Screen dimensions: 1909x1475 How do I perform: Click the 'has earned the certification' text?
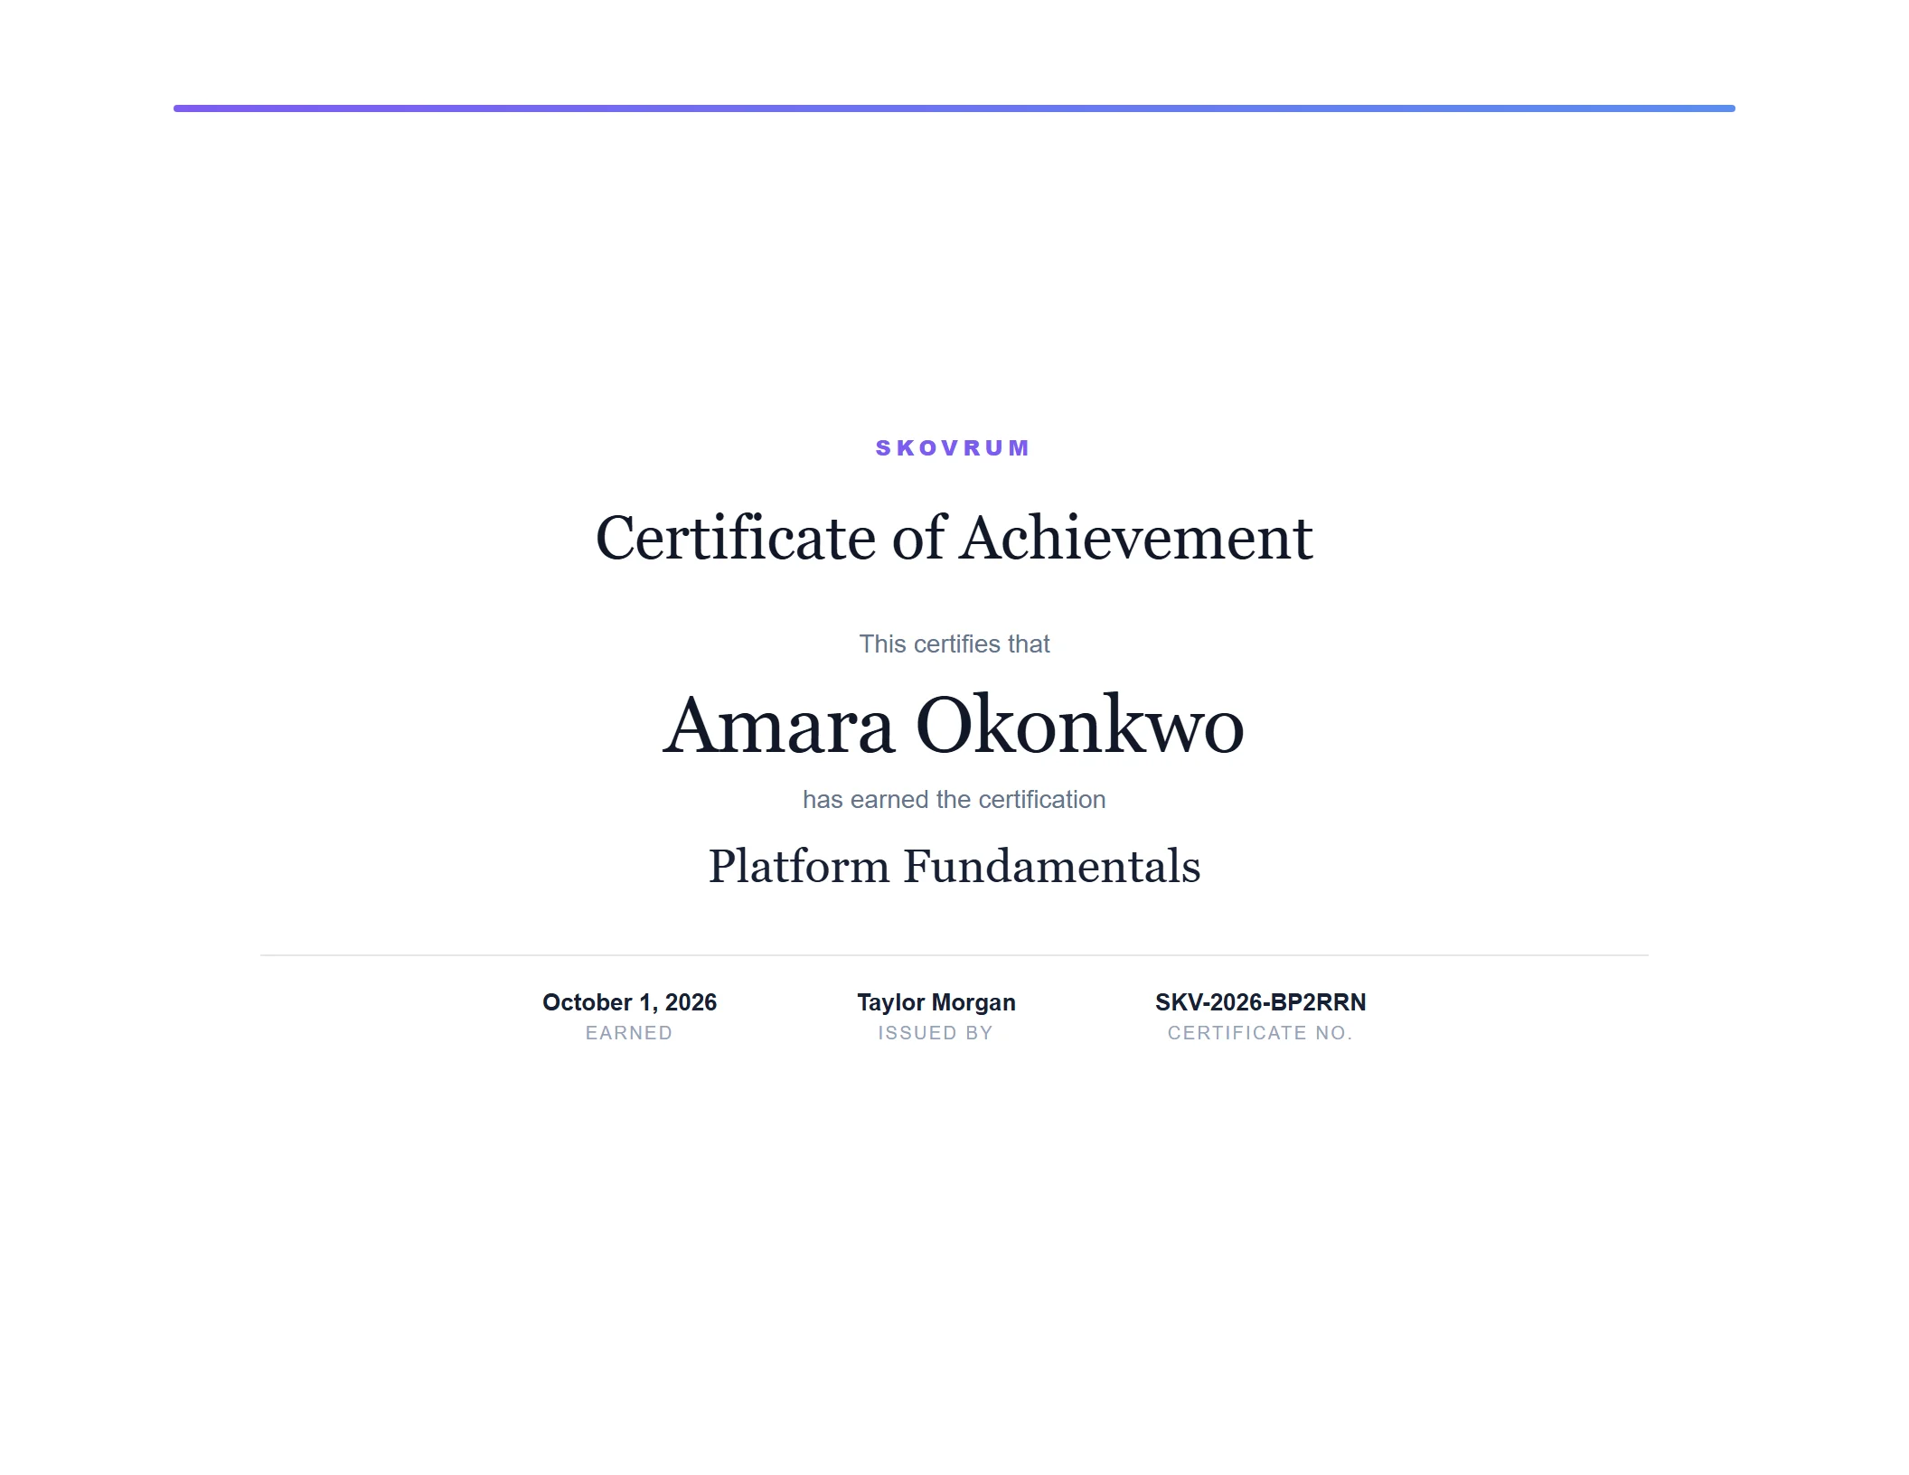click(954, 800)
